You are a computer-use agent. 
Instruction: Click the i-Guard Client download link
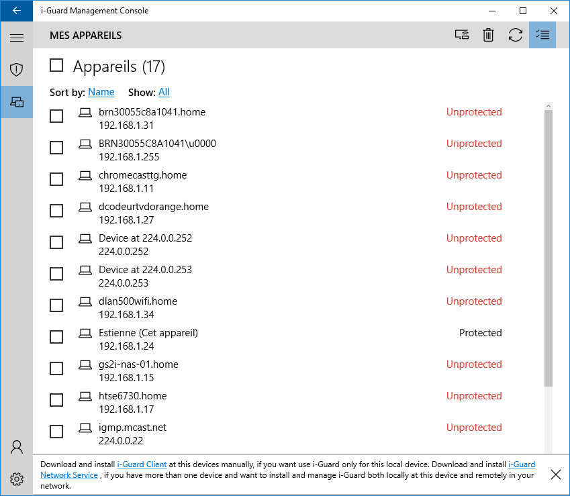142,464
